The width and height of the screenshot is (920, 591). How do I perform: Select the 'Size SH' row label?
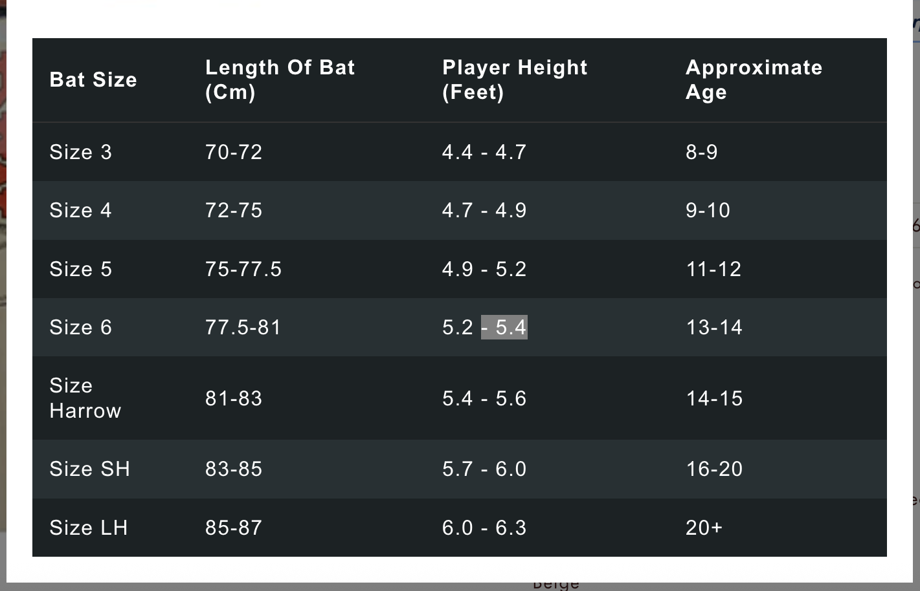coord(90,469)
